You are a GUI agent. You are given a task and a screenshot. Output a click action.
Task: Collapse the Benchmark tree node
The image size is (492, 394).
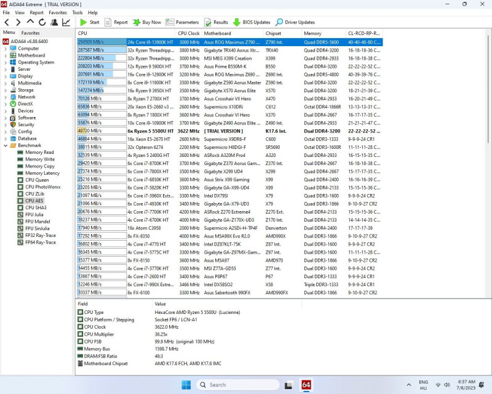click(x=6, y=145)
